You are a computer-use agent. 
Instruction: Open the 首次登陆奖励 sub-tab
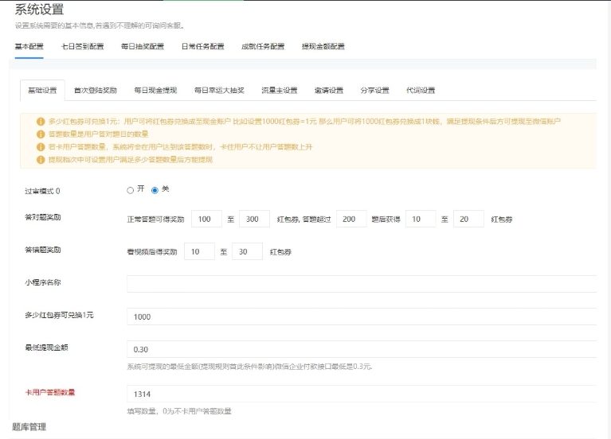[x=96, y=91]
